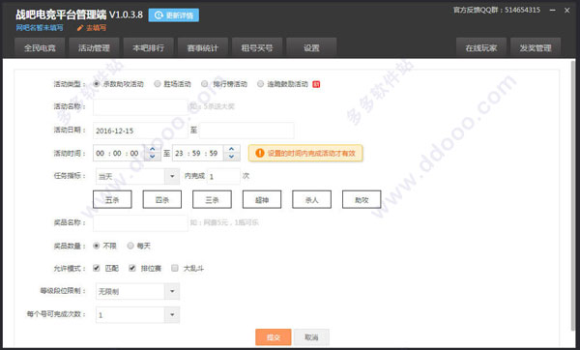580x350 pixels.
Task: Choose the 排行榜活动 radio option
Action: pos(205,84)
